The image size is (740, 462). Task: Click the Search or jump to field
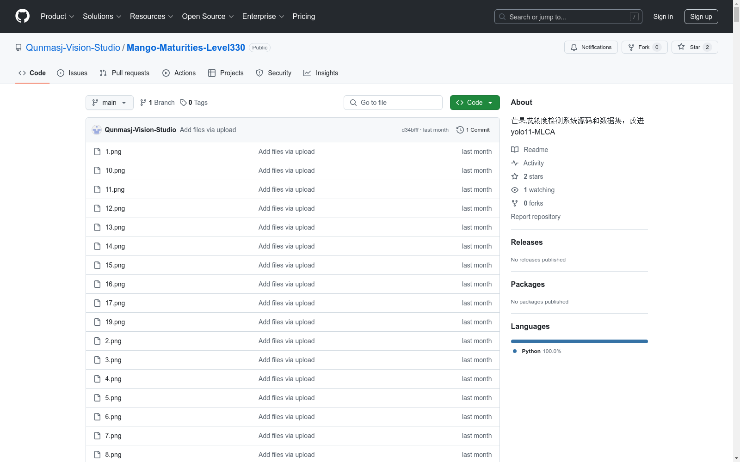(568, 17)
